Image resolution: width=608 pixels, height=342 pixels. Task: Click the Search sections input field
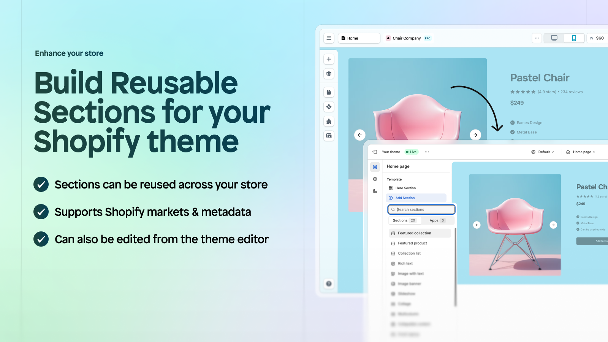pos(421,209)
